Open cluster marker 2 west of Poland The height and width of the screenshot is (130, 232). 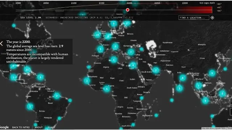point(108,36)
